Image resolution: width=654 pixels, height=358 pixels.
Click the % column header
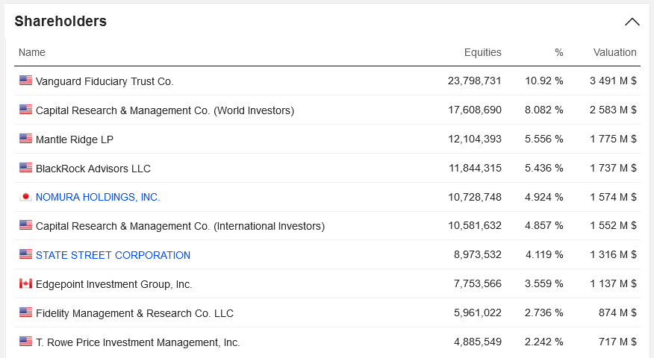tap(559, 52)
